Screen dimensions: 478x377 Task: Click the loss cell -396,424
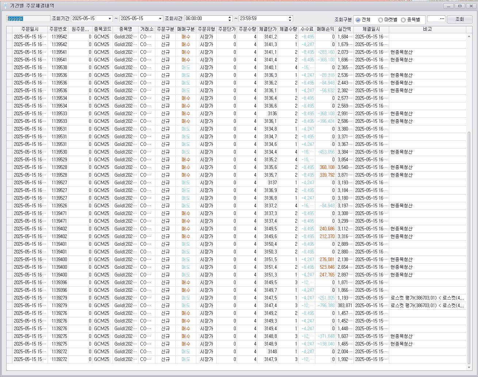click(326, 121)
